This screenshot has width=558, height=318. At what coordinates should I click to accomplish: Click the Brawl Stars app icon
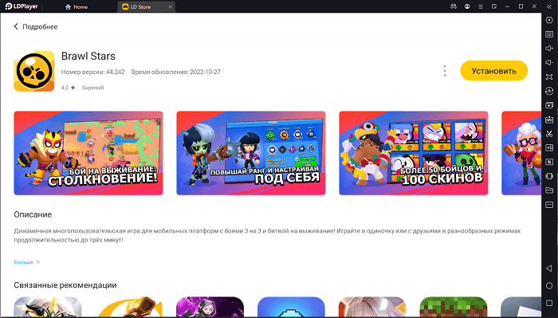coord(34,71)
